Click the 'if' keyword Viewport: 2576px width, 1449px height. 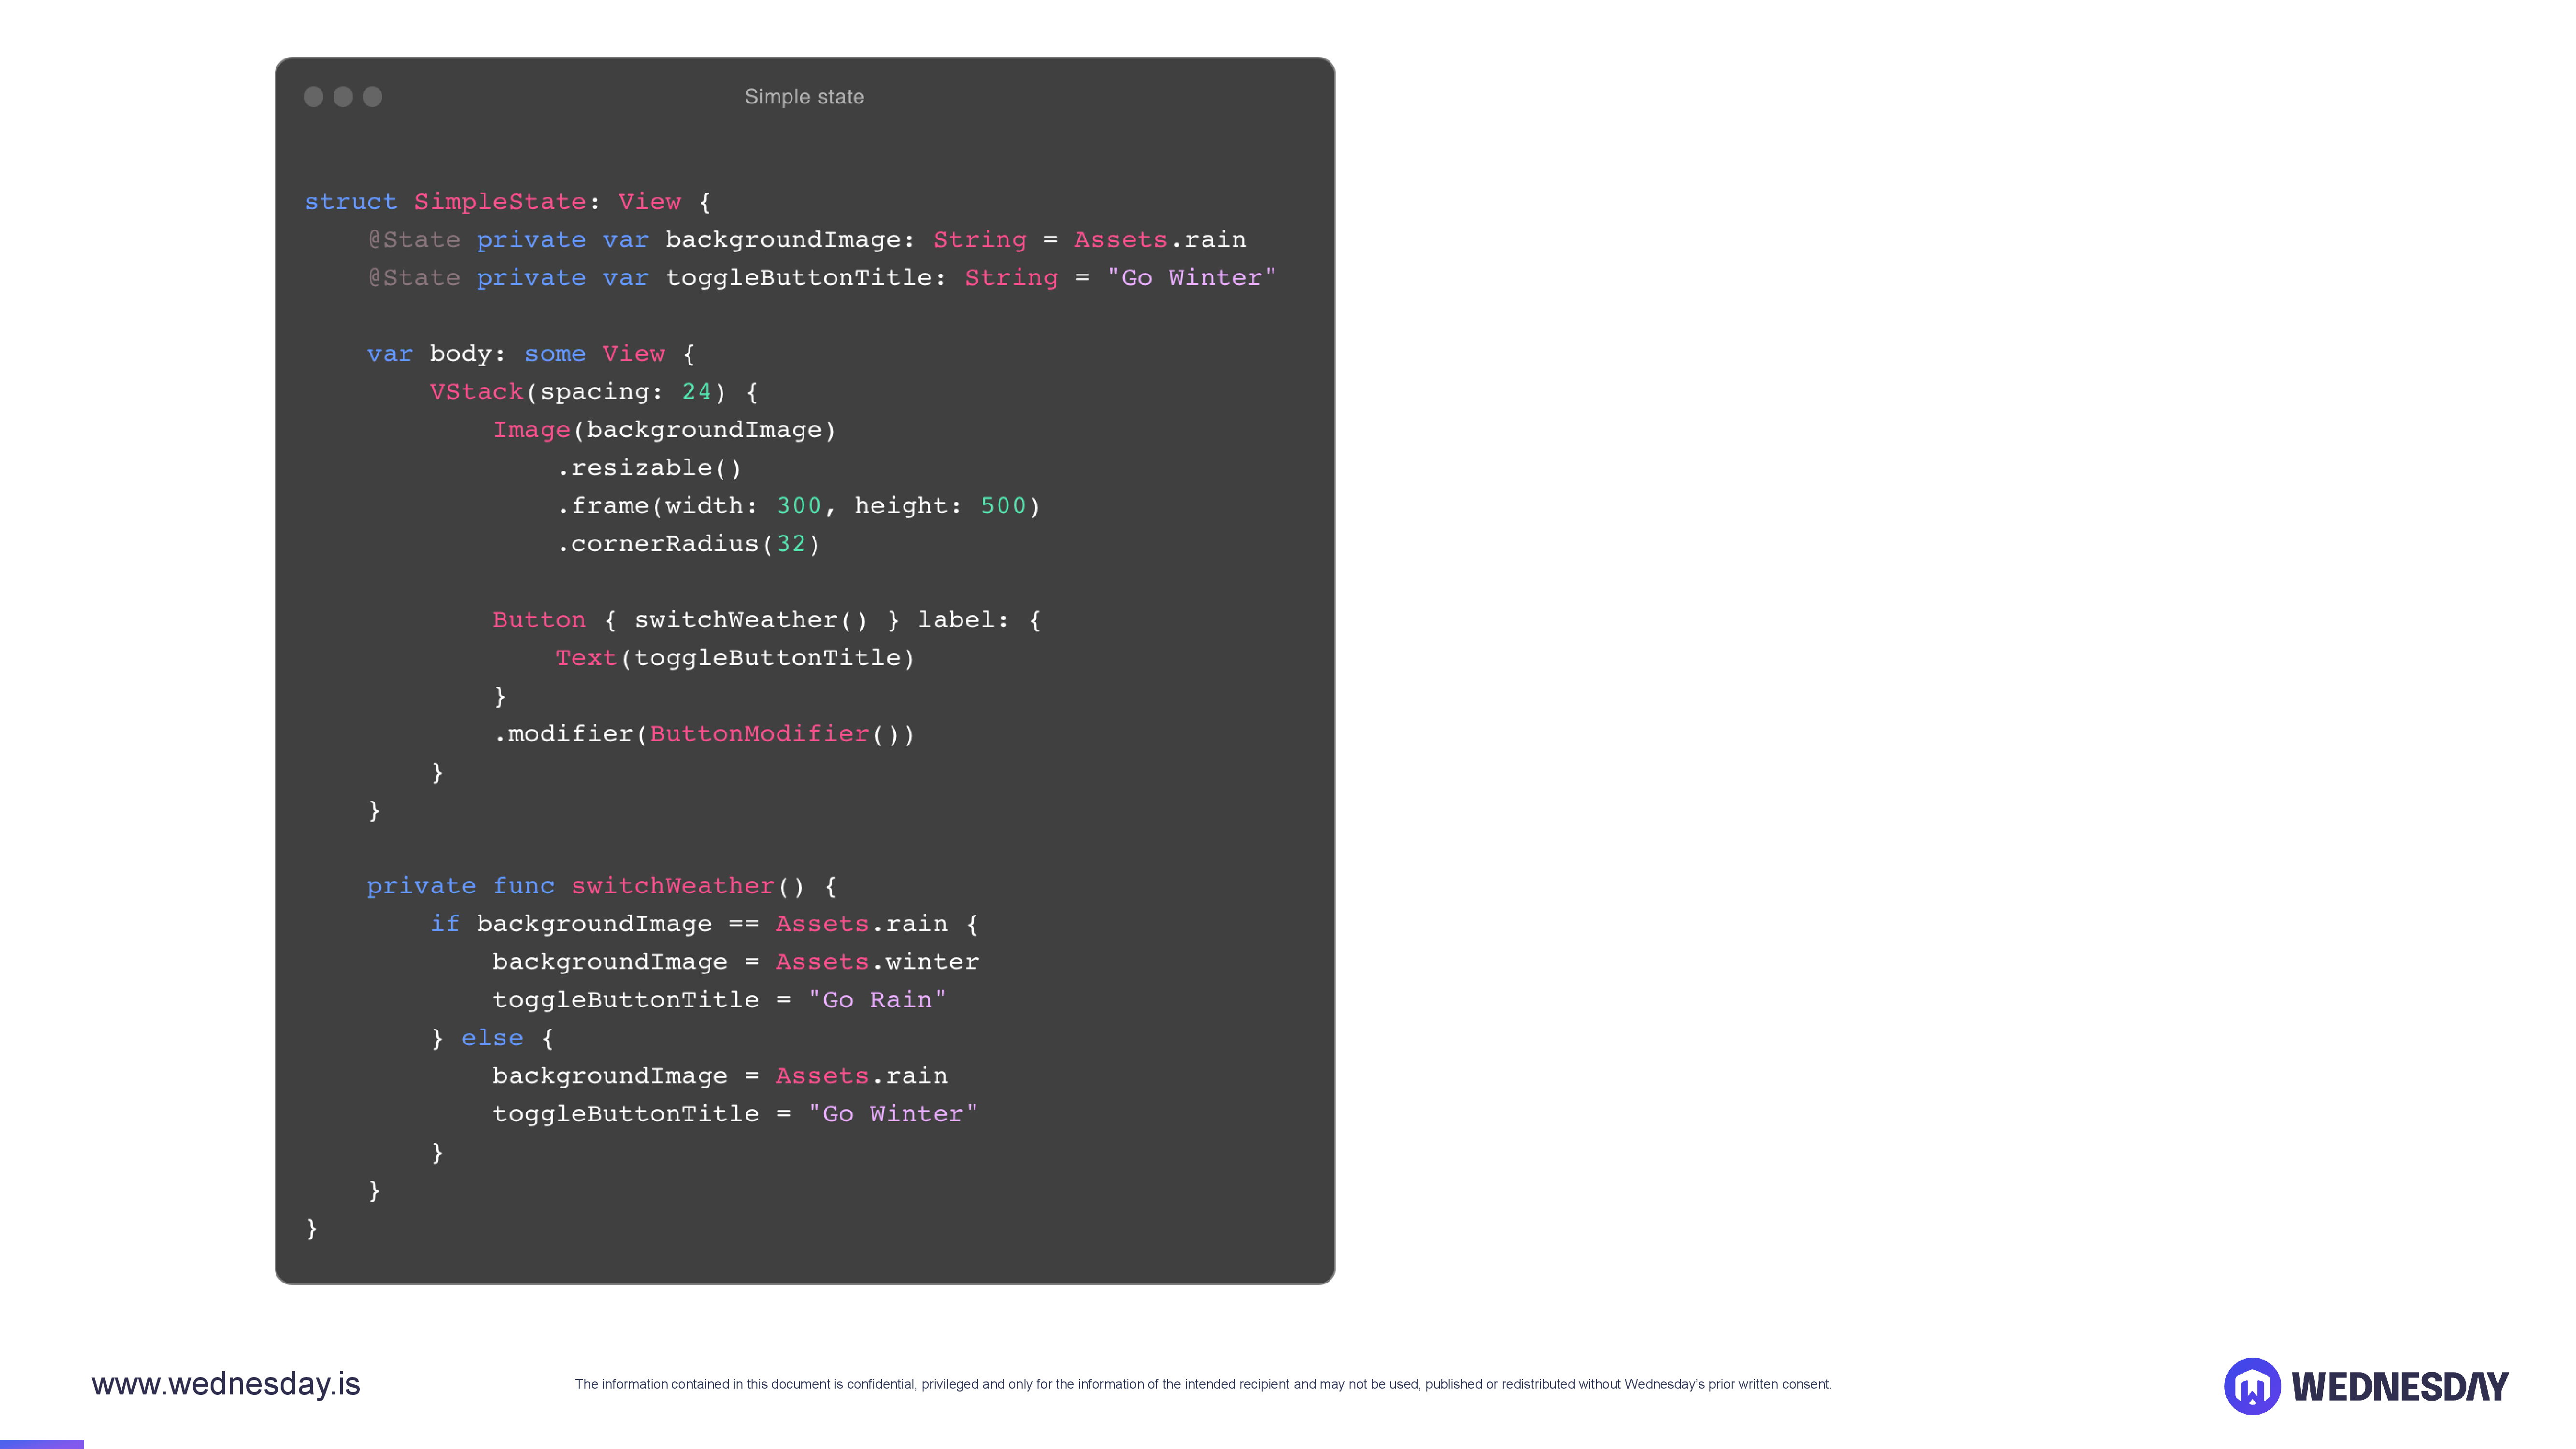[445, 924]
